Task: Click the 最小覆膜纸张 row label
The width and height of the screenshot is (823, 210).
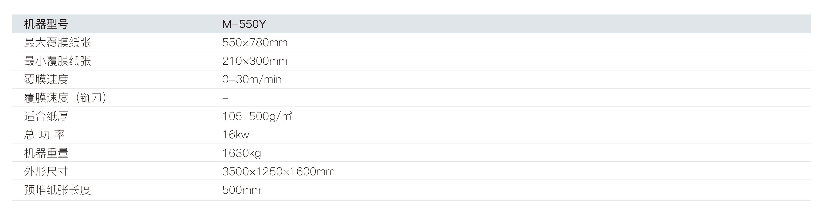Action: (x=57, y=61)
